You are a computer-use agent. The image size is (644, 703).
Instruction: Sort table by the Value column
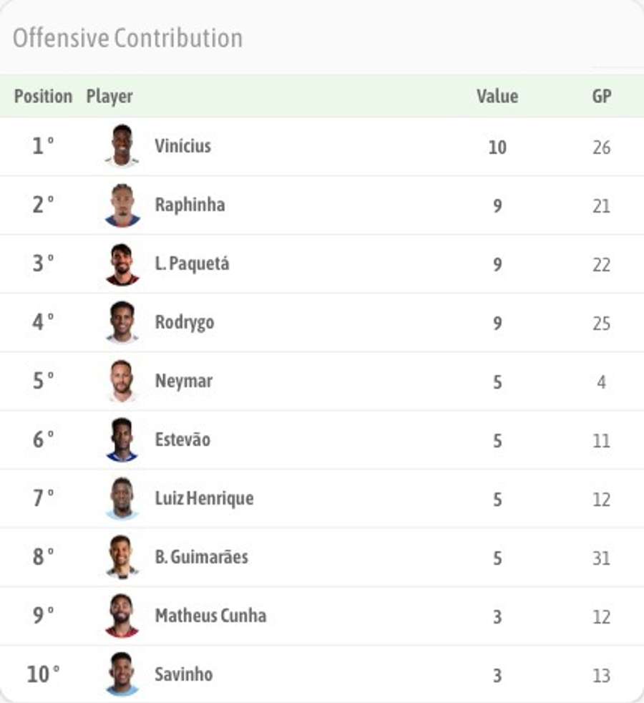[499, 97]
